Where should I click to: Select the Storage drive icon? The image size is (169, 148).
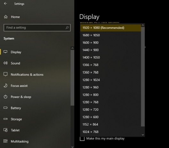coord(5,119)
